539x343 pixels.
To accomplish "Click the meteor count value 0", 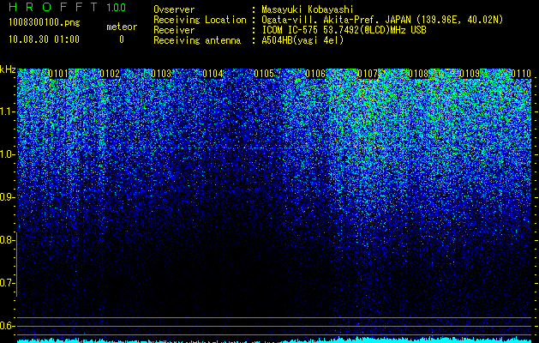I will pyautogui.click(x=122, y=39).
